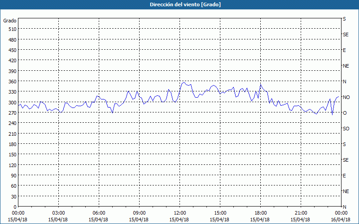Screen dimensions: 359x224
Task: Click the 210 degree axis label
Action: (13, 134)
